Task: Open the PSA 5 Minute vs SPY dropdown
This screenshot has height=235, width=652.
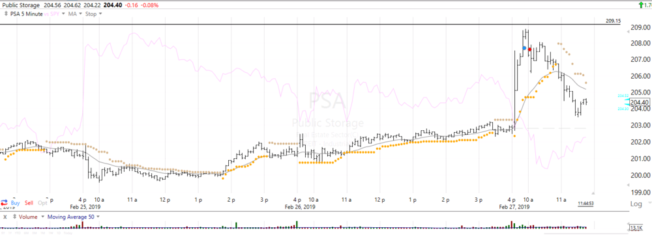Action: pyautogui.click(x=63, y=14)
